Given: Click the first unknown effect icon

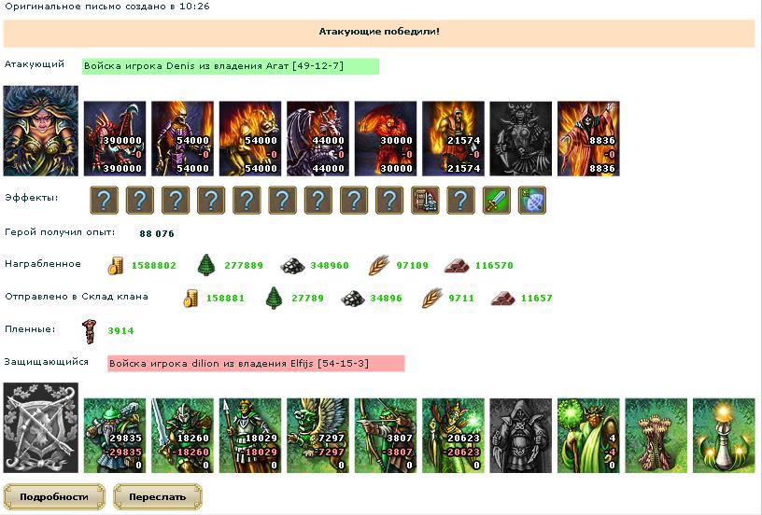Looking at the screenshot, I should click(104, 200).
